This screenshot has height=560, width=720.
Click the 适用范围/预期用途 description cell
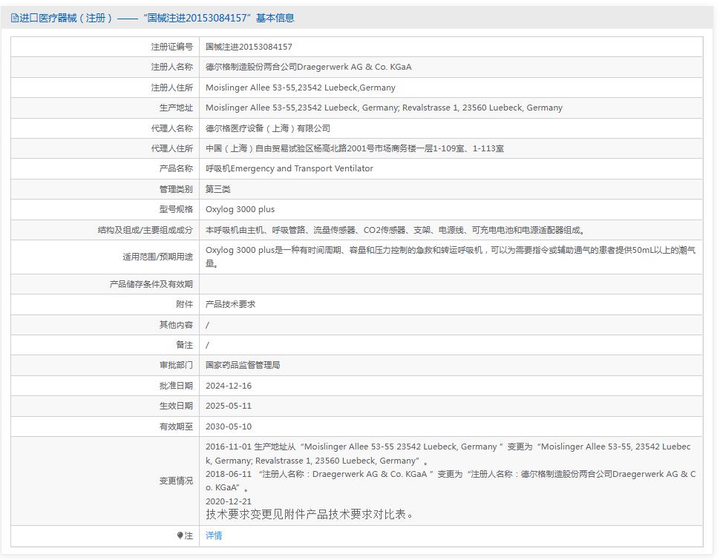446,257
